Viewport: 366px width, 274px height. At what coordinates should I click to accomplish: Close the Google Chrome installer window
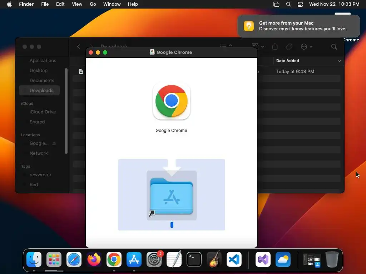[x=91, y=52]
